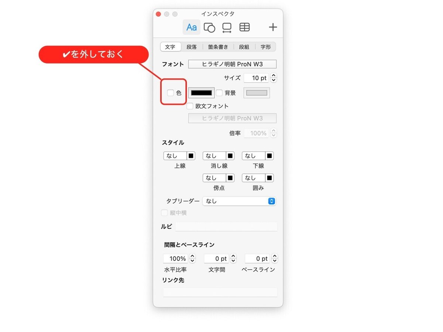Click the text color well next to 色
The width and height of the screenshot is (443, 332).
coord(201,93)
